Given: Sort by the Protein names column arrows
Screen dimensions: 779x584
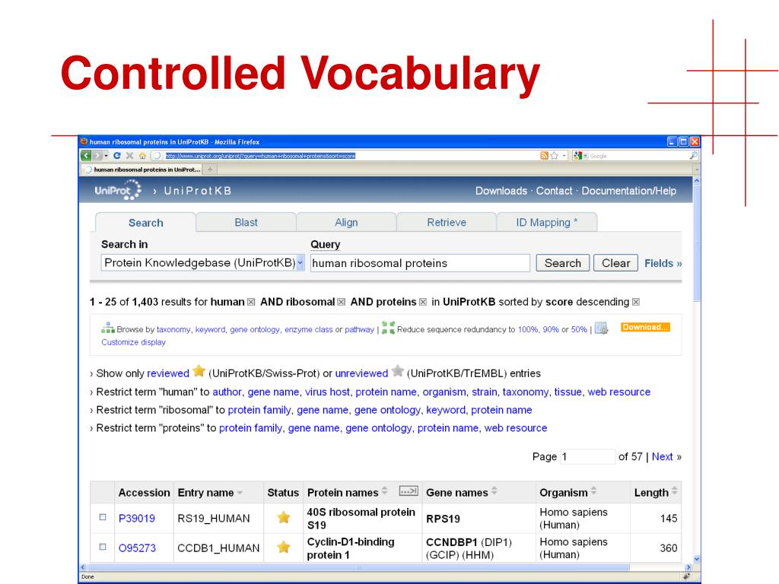Looking at the screenshot, I should 384,491.
